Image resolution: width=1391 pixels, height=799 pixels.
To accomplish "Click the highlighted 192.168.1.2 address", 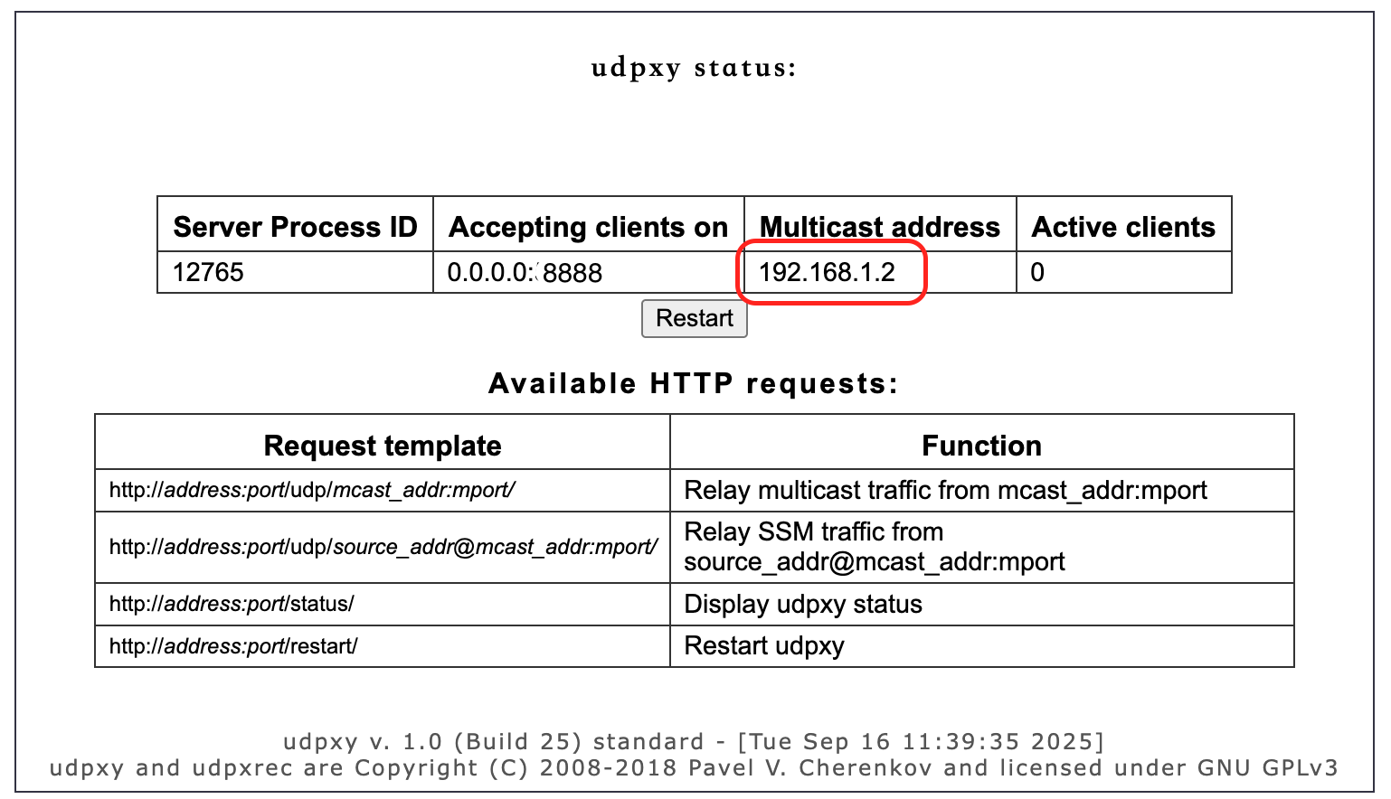I will 827,272.
